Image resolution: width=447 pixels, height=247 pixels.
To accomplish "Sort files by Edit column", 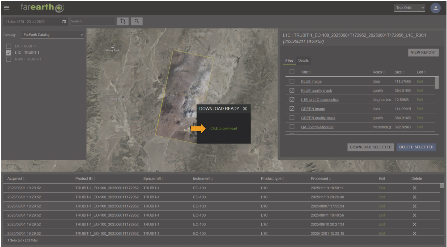I will 421,72.
